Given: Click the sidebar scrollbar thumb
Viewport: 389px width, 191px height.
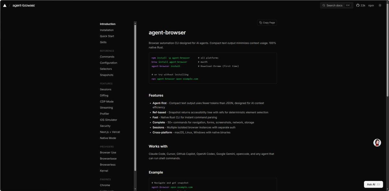Looking at the screenshot, I should tap(135, 98).
